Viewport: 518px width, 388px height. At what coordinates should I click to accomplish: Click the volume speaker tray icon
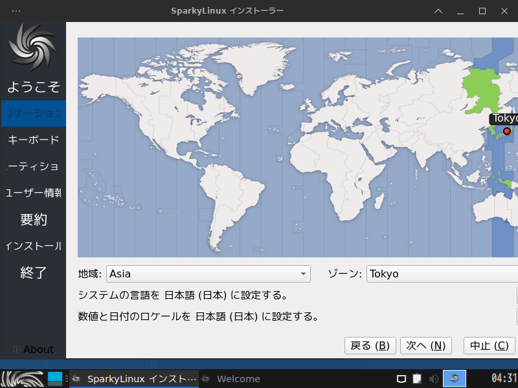[x=433, y=379]
